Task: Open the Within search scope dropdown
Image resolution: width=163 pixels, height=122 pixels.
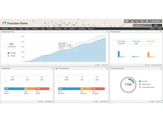Action: (x=157, y=25)
